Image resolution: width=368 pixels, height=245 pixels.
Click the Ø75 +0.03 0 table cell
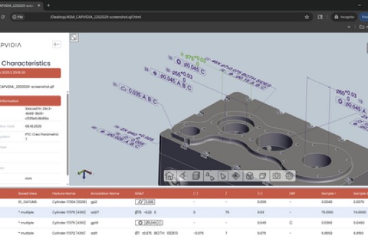click(x=146, y=212)
